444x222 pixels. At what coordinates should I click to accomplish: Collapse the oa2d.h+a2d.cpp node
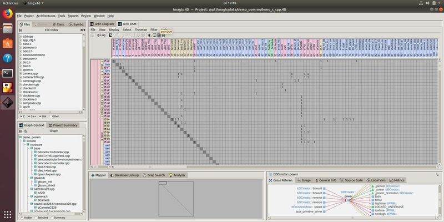coord(32,189)
